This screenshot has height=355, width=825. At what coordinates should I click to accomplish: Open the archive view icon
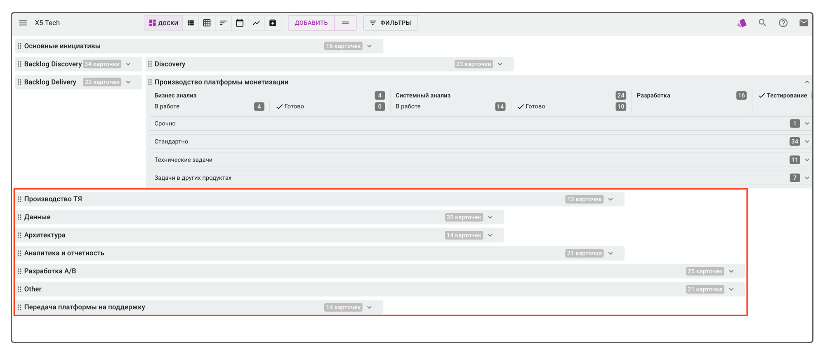click(273, 23)
